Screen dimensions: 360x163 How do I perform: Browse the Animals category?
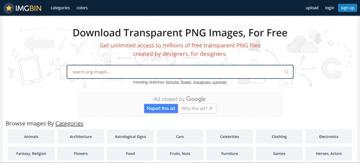31,137
